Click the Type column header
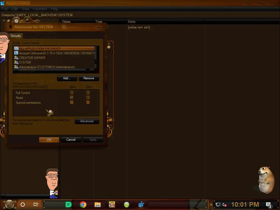 110,21
